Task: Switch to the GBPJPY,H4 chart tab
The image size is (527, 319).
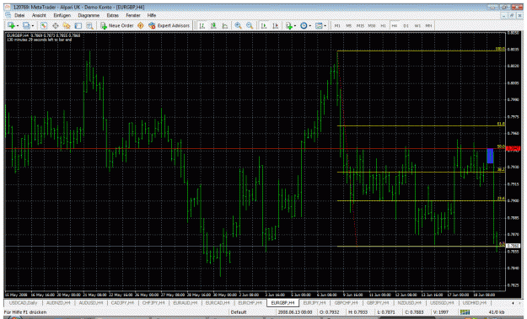Action: pyautogui.click(x=378, y=303)
